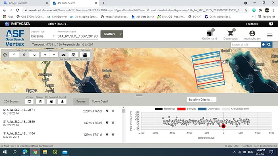Screen dimensions: 278x156
Task: Zoom in the map with plus
Action: point(45,55)
